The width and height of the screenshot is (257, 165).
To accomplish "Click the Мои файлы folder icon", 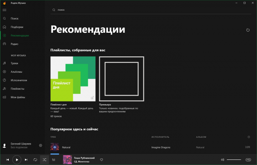I will pyautogui.click(x=4, y=97).
